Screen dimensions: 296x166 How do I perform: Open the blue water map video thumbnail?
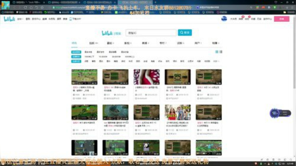click(116, 112)
